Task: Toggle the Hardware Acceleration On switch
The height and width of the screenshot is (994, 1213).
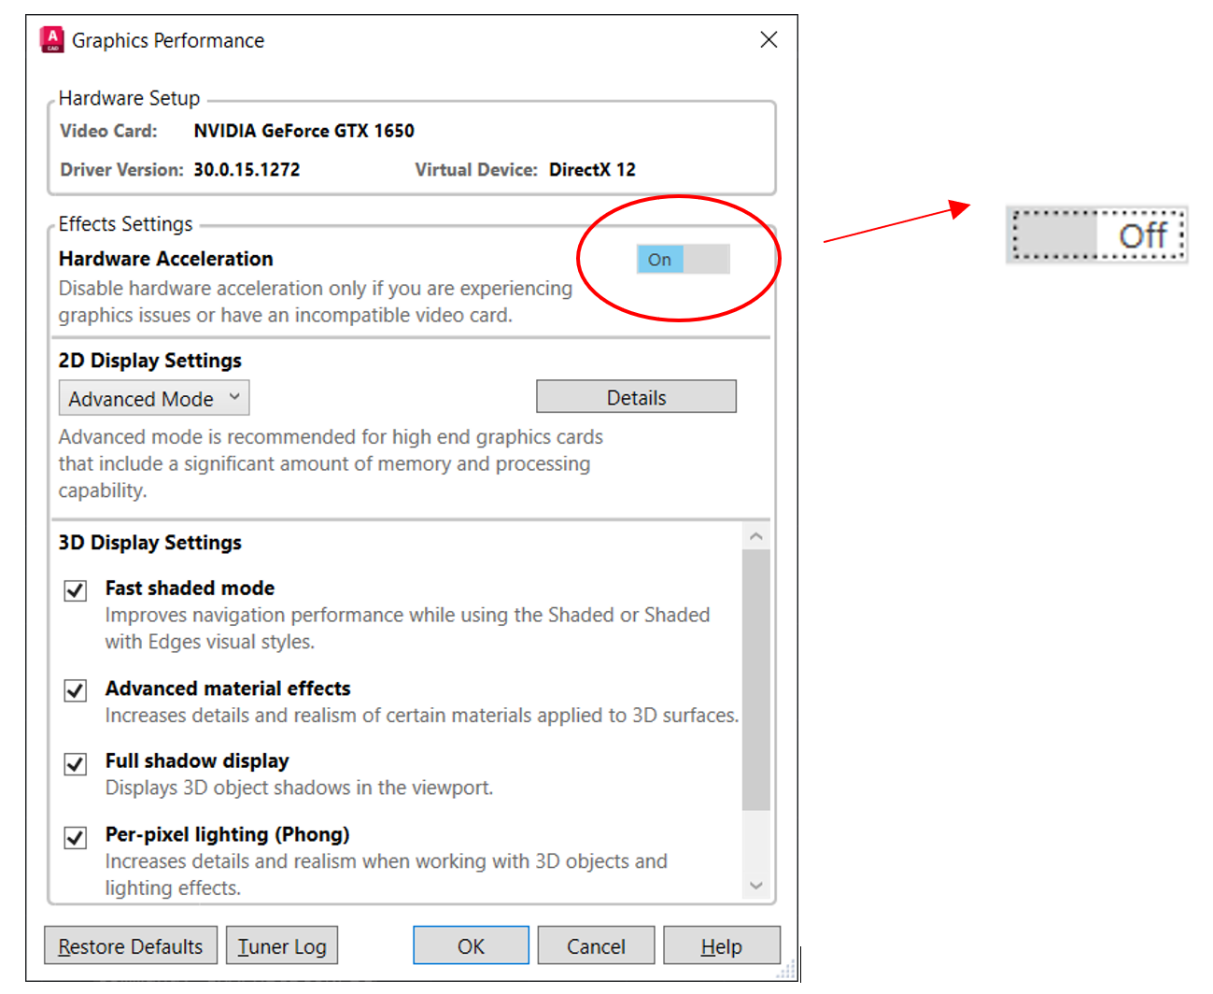Action: coord(683,260)
